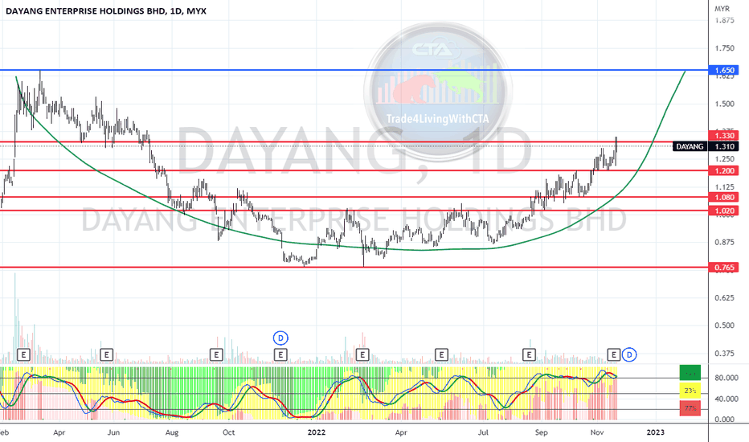
Task: Select the black DAYANG 1.310 last price tag
Action: point(706,146)
